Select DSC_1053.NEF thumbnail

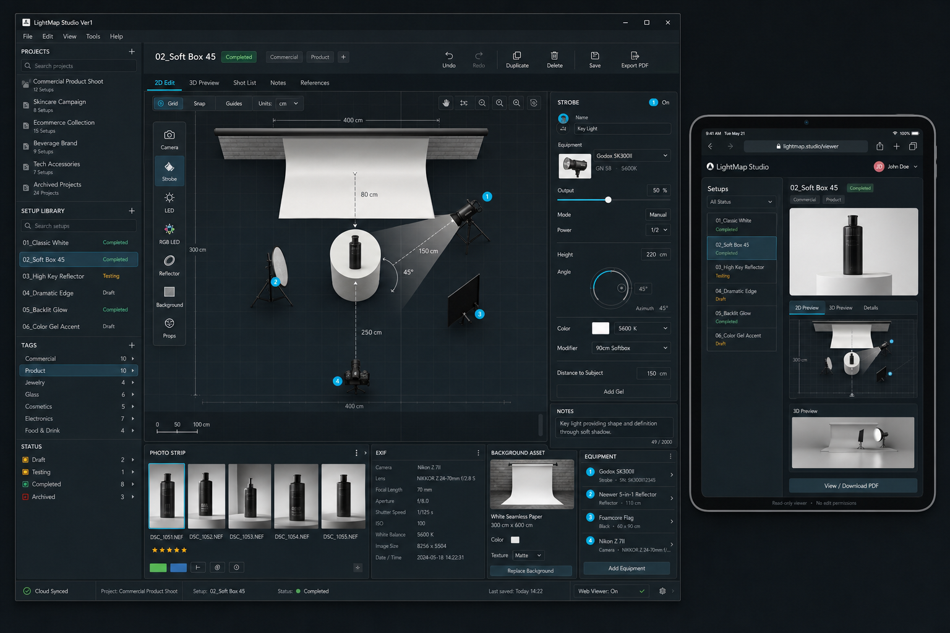coord(250,496)
